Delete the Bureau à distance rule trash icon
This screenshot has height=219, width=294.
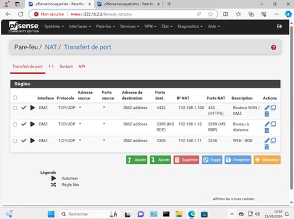pyautogui.click(x=267, y=130)
